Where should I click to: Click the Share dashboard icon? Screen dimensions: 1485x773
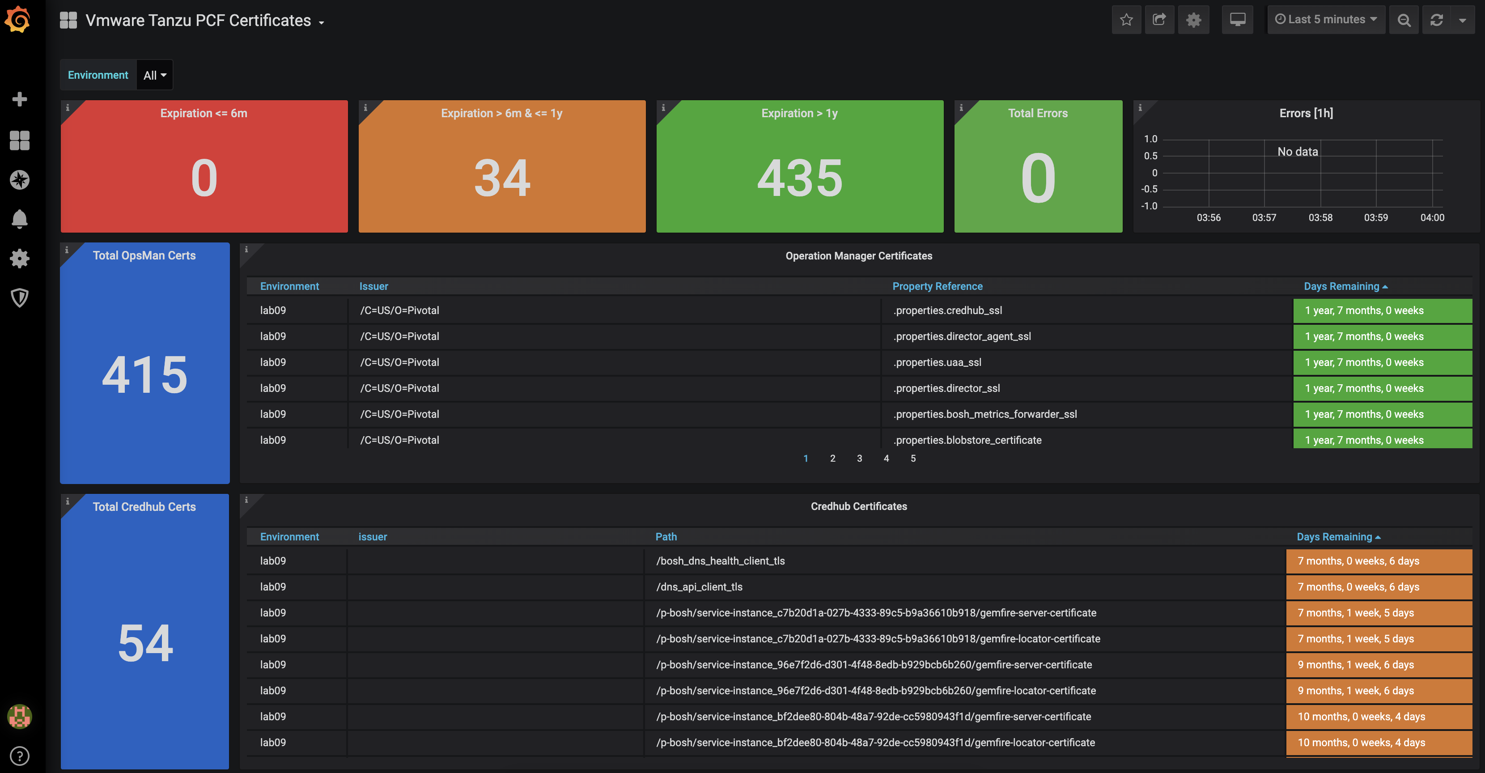coord(1159,20)
